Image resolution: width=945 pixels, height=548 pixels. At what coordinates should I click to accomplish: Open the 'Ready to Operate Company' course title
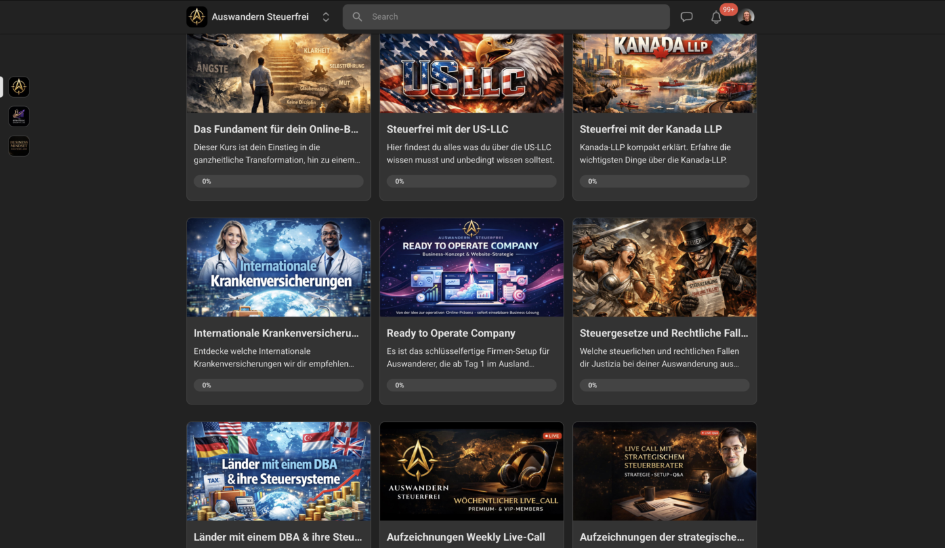451,333
